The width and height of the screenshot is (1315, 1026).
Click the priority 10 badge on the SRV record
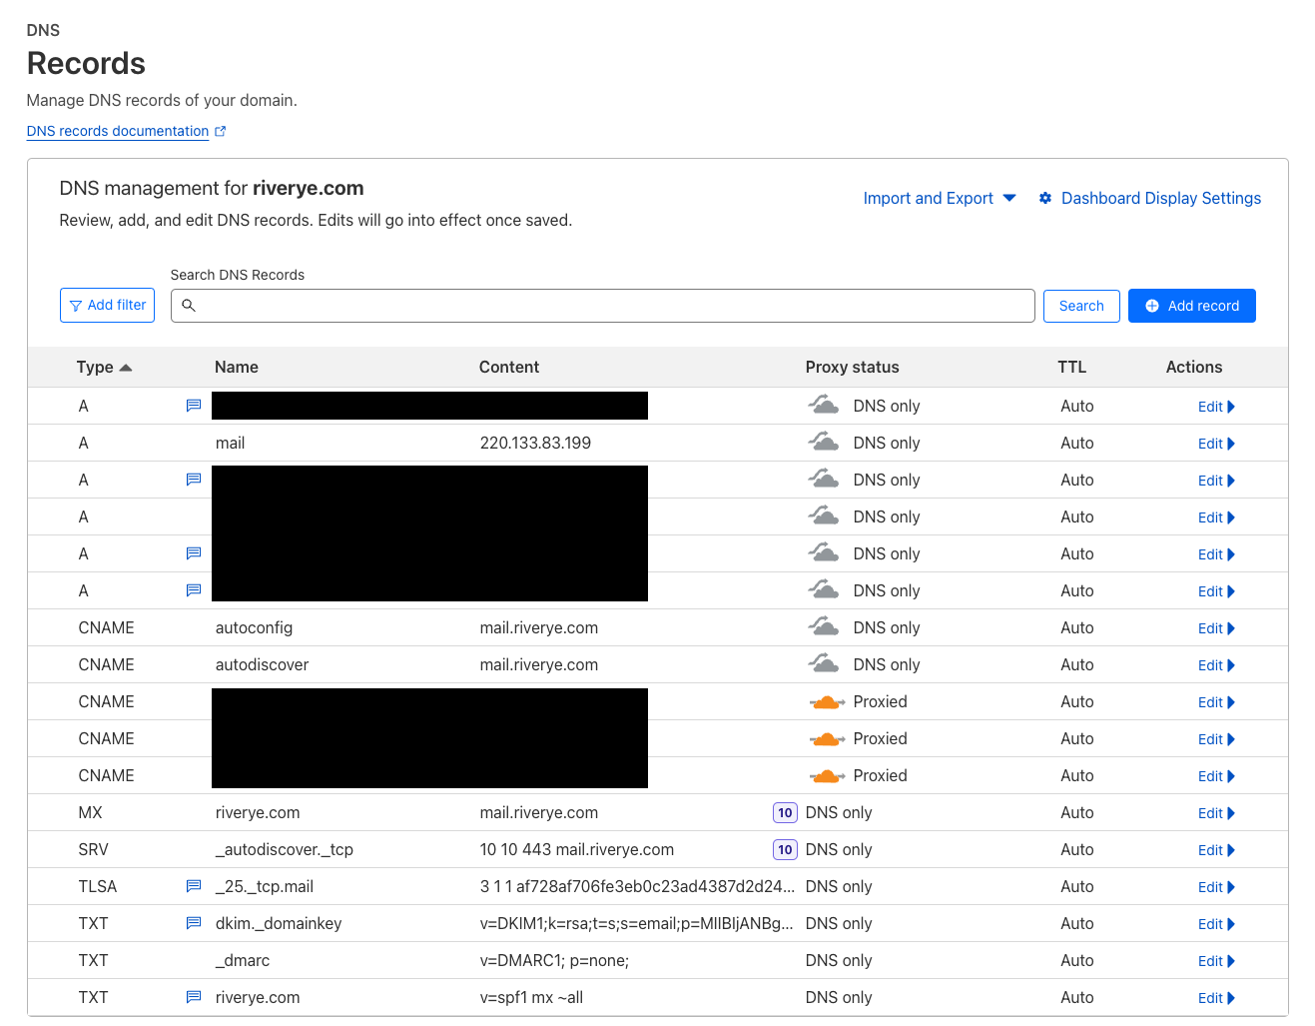coord(785,849)
